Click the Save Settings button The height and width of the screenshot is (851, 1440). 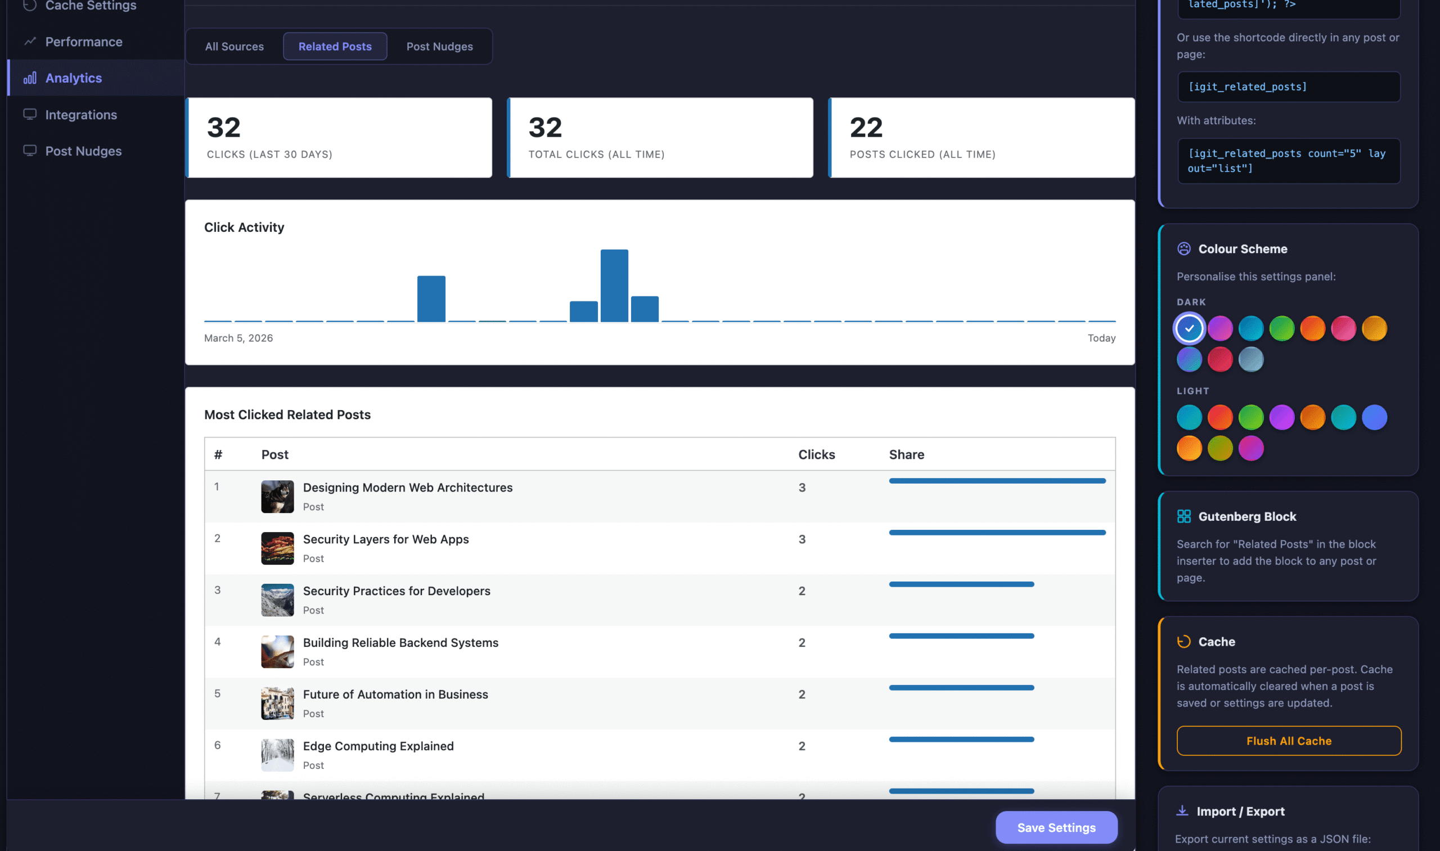tap(1056, 827)
